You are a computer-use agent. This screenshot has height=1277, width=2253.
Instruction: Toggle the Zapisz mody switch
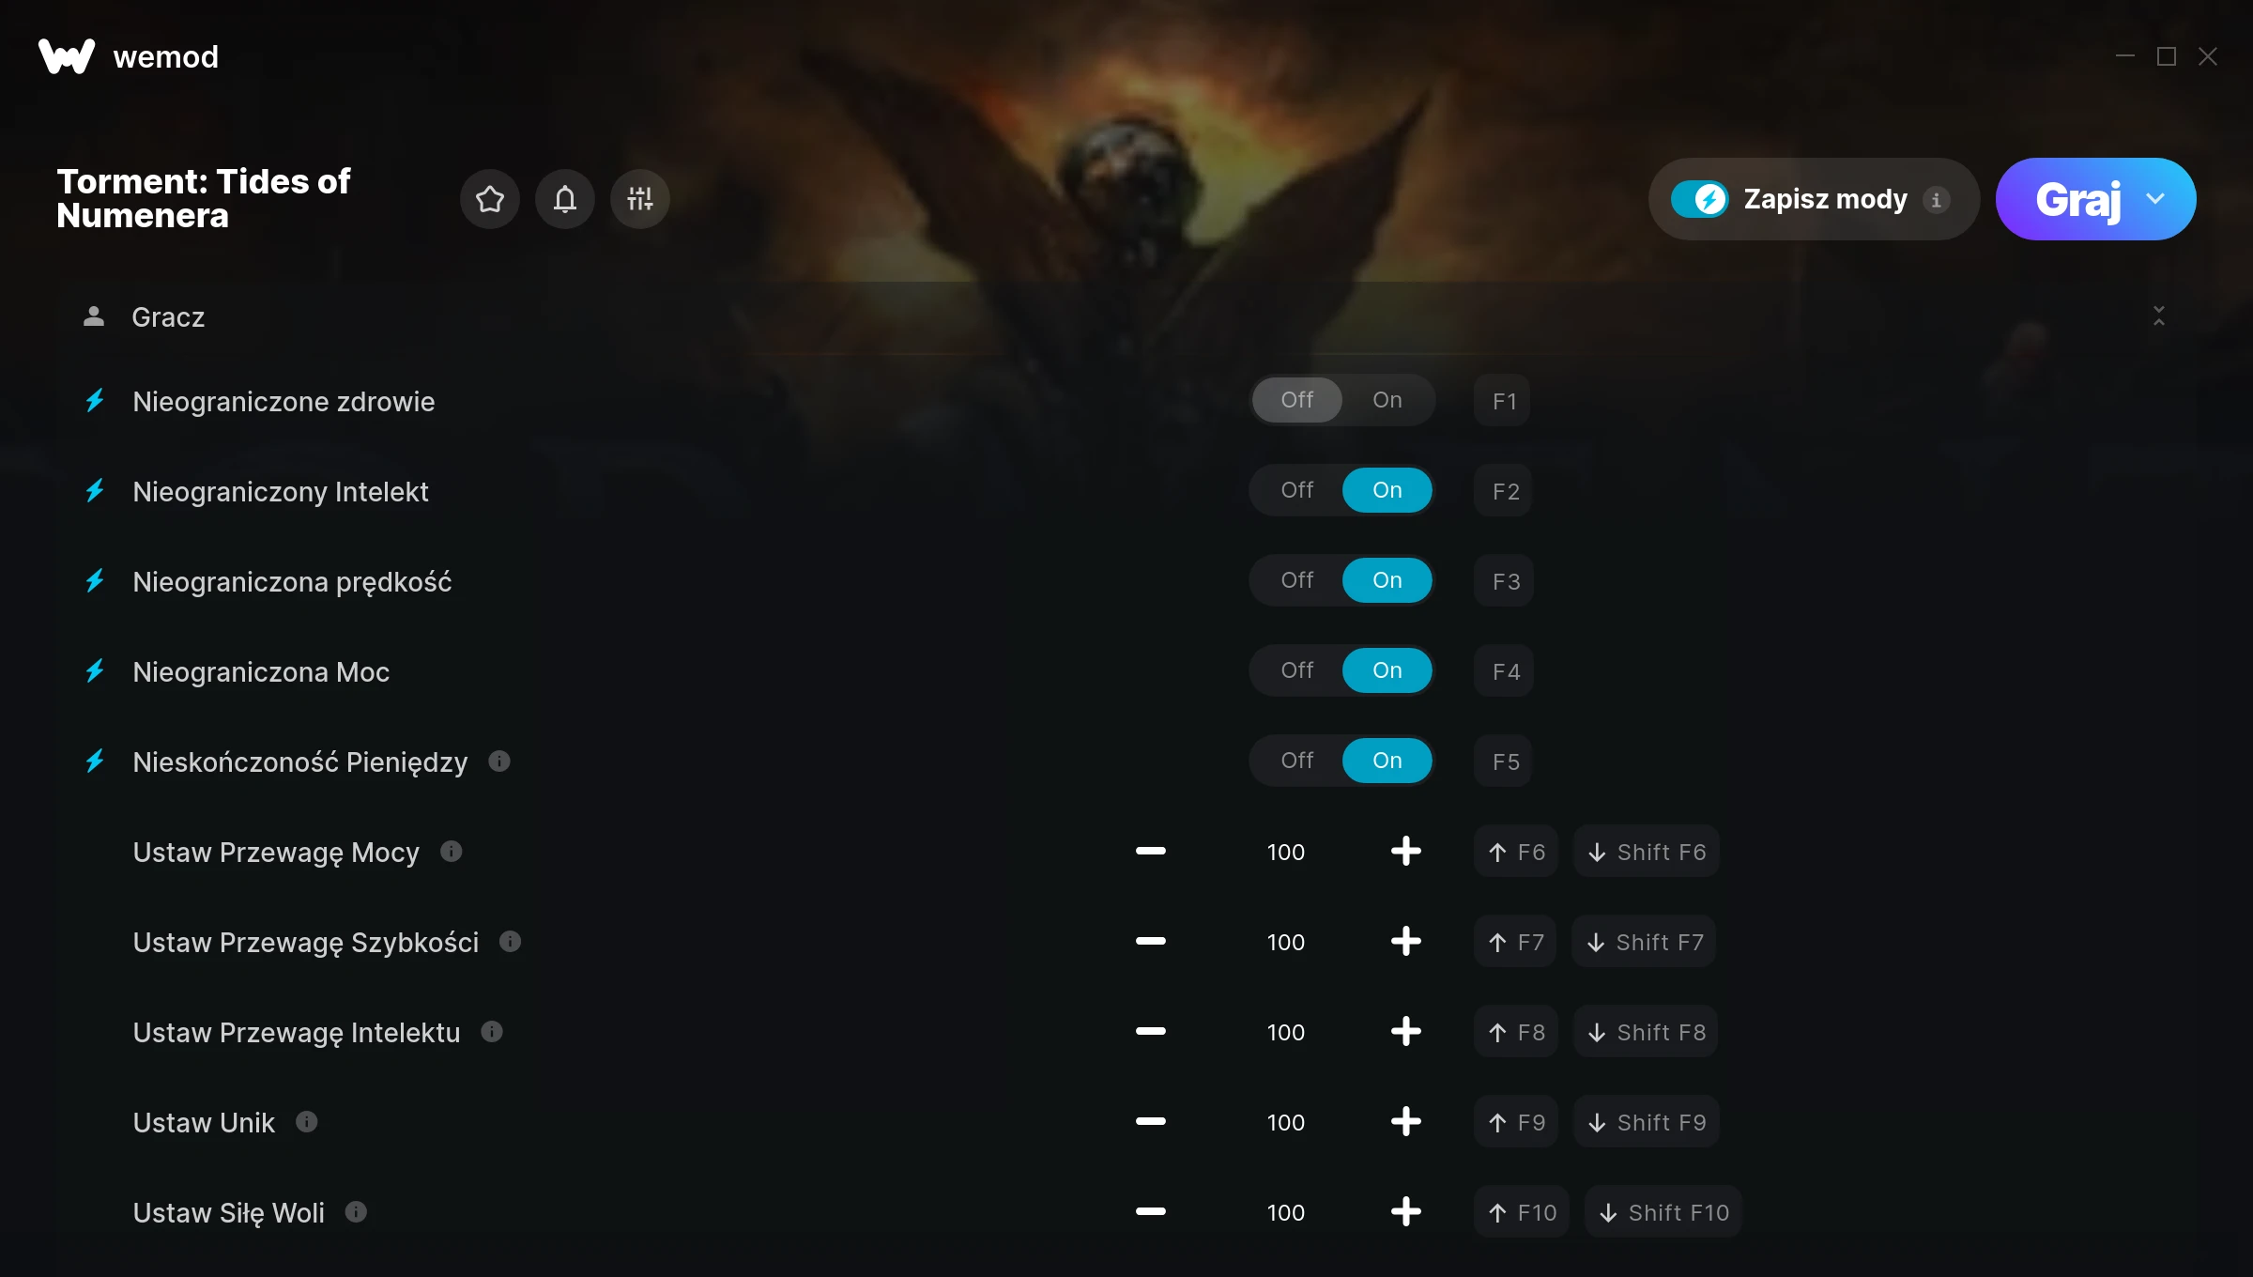click(1700, 199)
